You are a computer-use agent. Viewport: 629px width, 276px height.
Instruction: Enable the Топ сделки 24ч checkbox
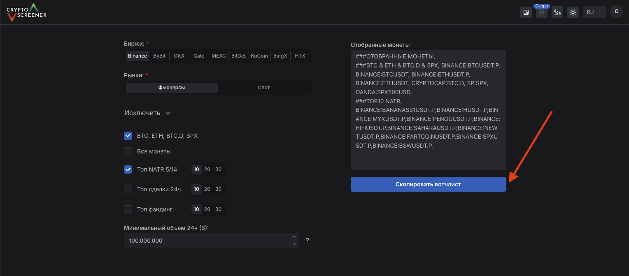pyautogui.click(x=128, y=189)
